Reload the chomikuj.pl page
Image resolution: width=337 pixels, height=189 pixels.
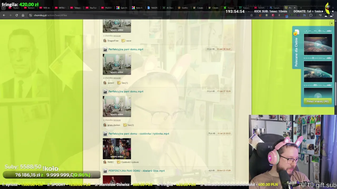pos(17,15)
